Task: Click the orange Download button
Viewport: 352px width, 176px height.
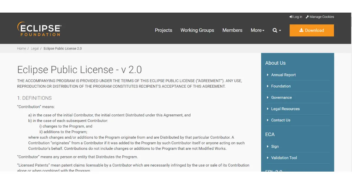Action: click(x=312, y=30)
